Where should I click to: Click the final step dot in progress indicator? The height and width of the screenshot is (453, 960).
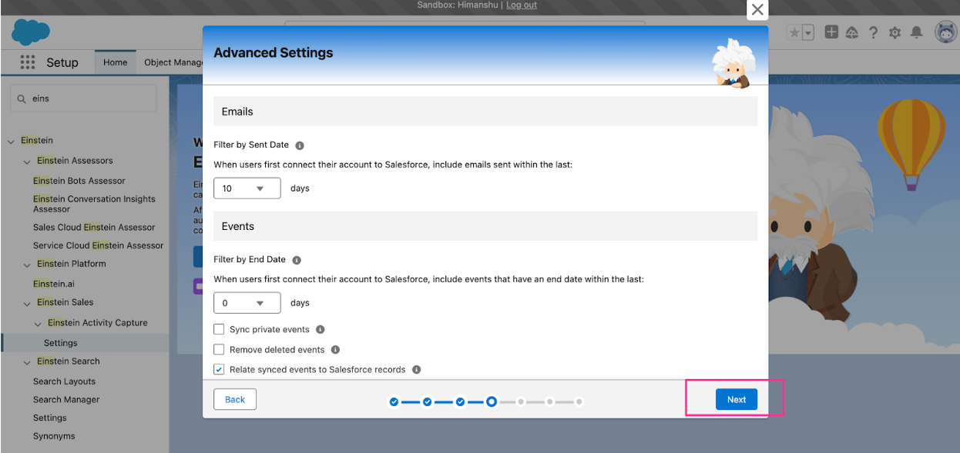(x=579, y=401)
